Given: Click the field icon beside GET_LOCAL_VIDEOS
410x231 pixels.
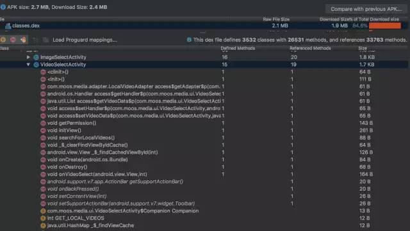Looking at the screenshot, I should tap(43, 218).
